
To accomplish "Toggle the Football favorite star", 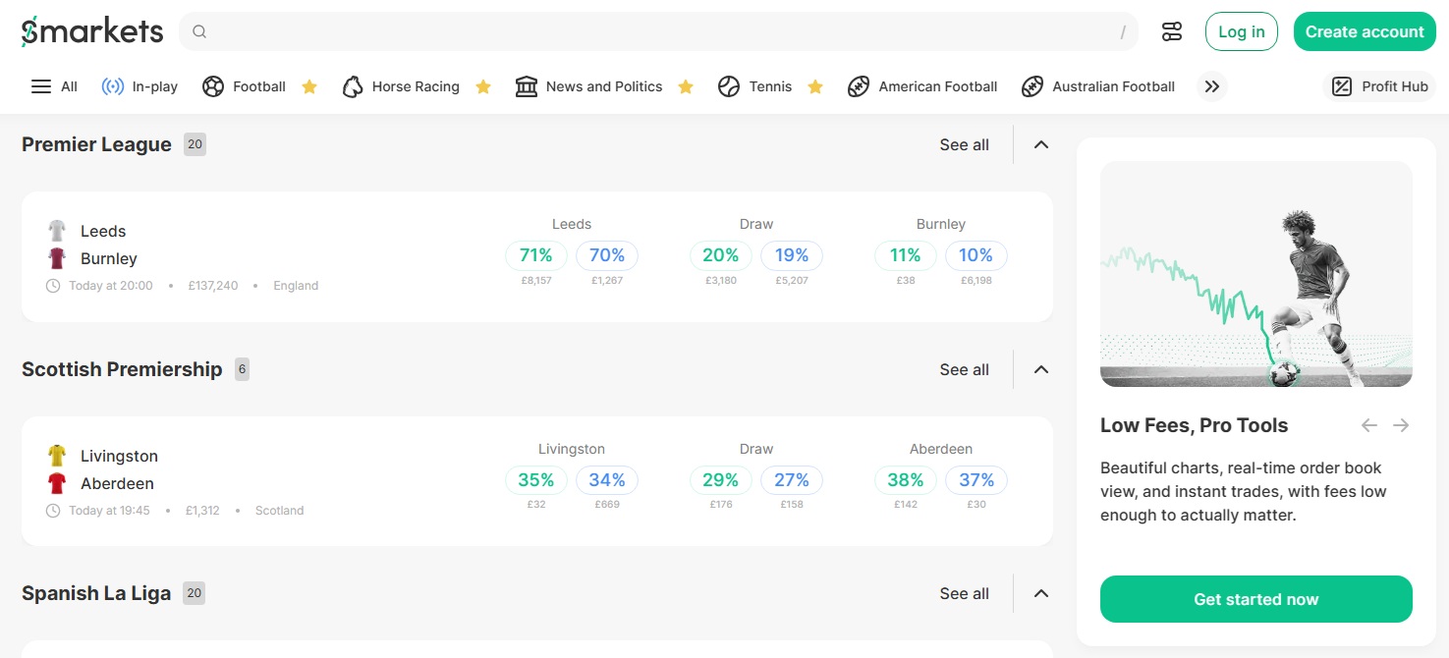I will coord(309,86).
